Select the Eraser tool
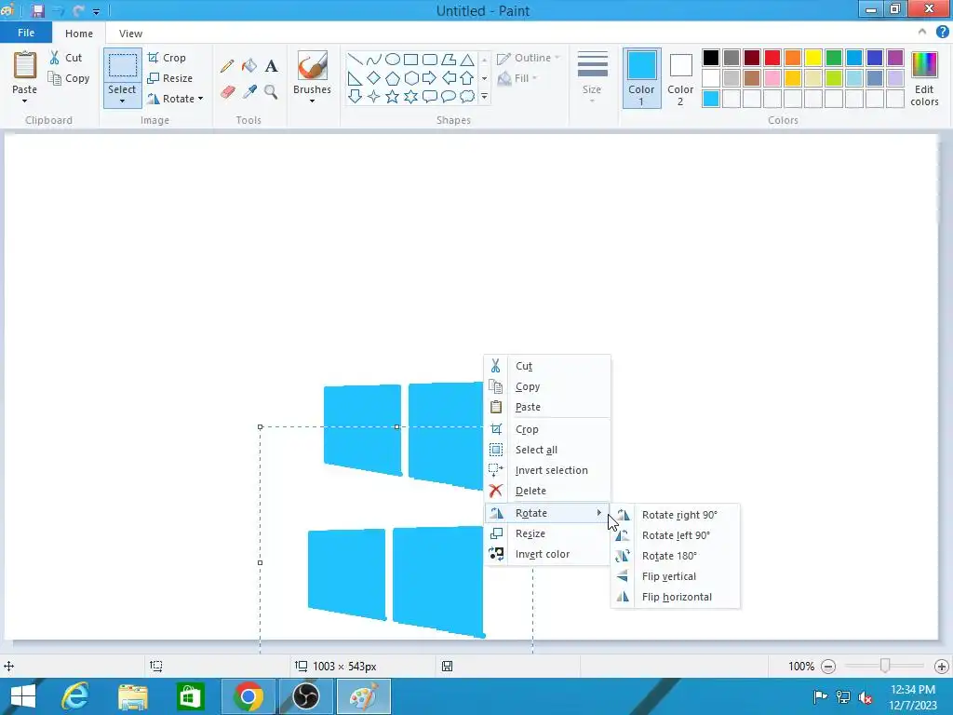 coord(227,92)
